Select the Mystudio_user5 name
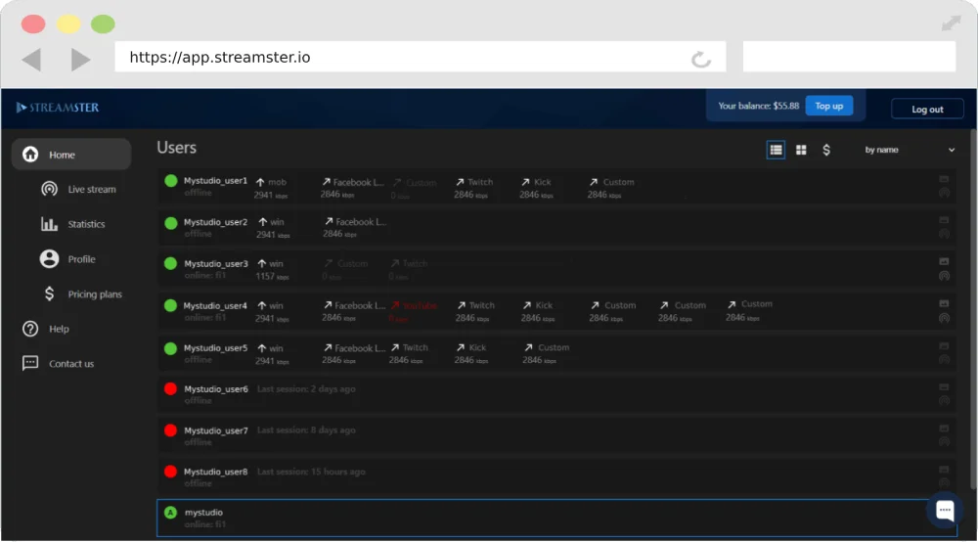 coord(215,348)
